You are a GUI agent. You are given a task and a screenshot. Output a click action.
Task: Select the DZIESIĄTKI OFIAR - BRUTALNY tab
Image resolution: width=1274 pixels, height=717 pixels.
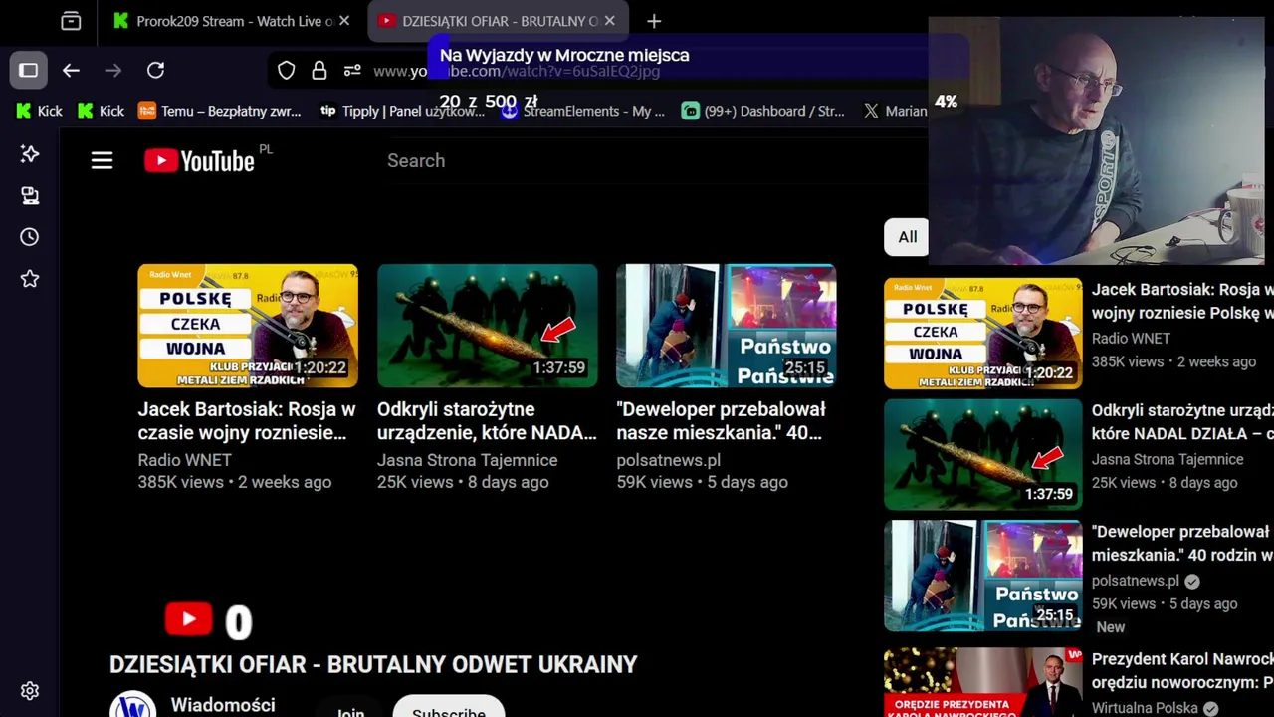click(498, 21)
